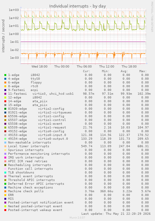The width and height of the screenshot is (155, 221).
Task: Click the Cur: column header
Action: click(x=86, y=71)
